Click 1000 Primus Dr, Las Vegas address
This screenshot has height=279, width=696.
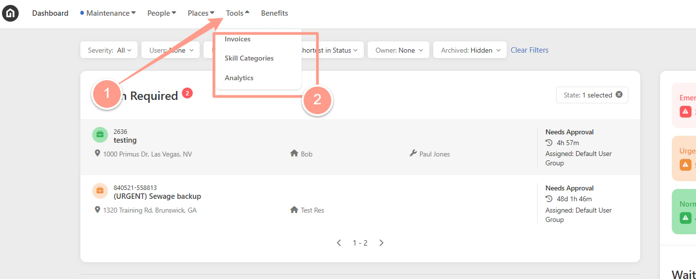(147, 154)
